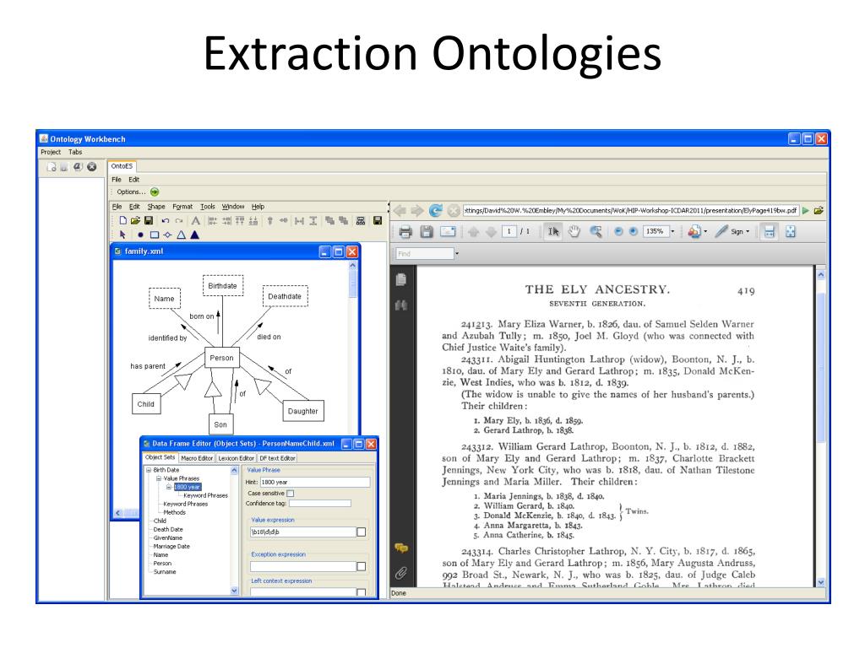Email the PDF with the envelope icon
This screenshot has width=865, height=648.
click(x=448, y=232)
